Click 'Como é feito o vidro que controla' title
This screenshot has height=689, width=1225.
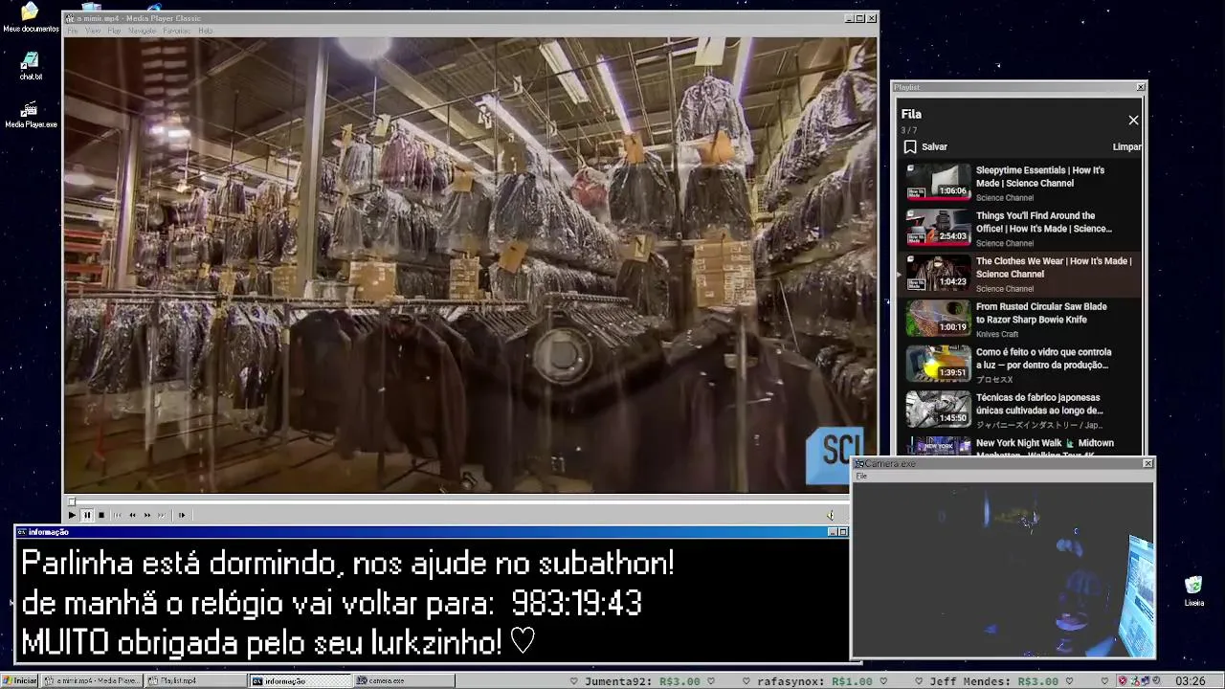pos(1044,358)
